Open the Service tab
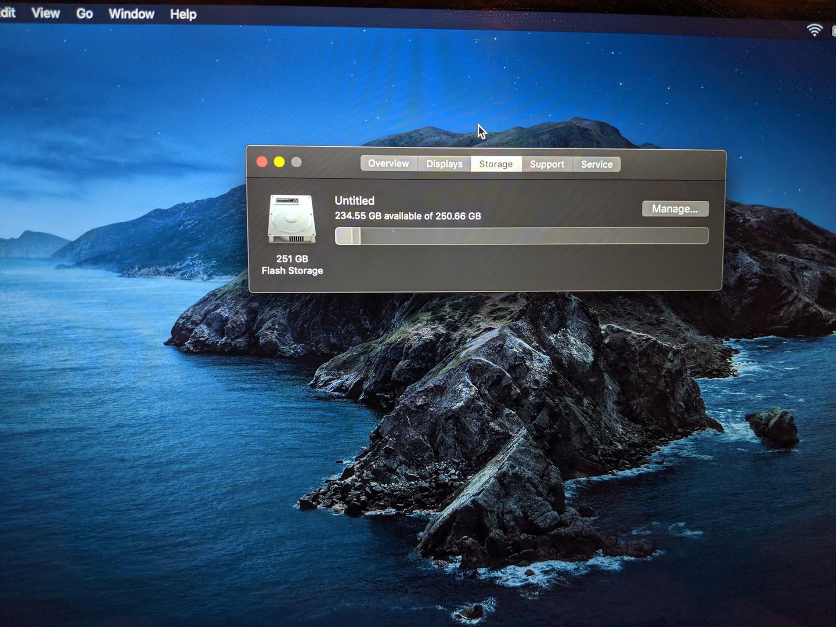This screenshot has height=627, width=836. [x=597, y=164]
